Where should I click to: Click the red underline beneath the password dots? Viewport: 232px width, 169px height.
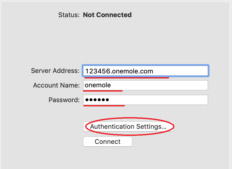(104, 106)
